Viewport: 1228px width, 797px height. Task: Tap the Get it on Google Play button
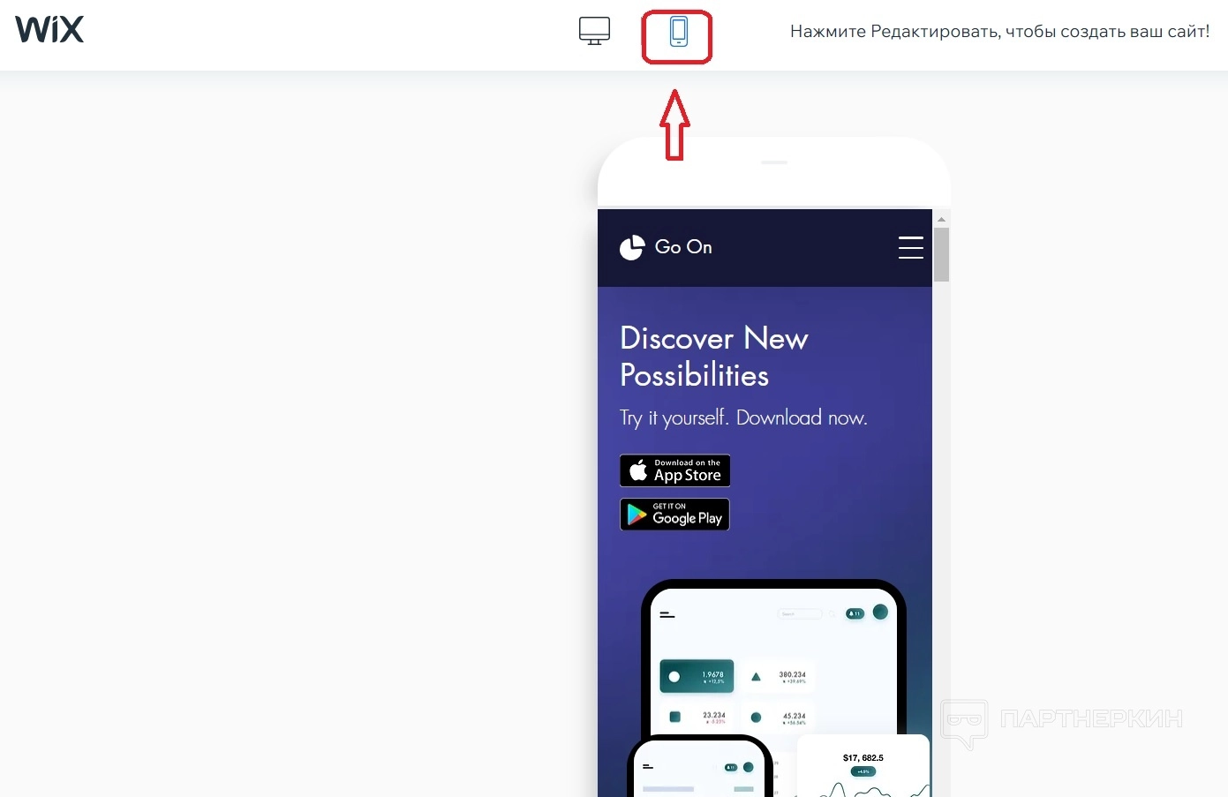(674, 515)
